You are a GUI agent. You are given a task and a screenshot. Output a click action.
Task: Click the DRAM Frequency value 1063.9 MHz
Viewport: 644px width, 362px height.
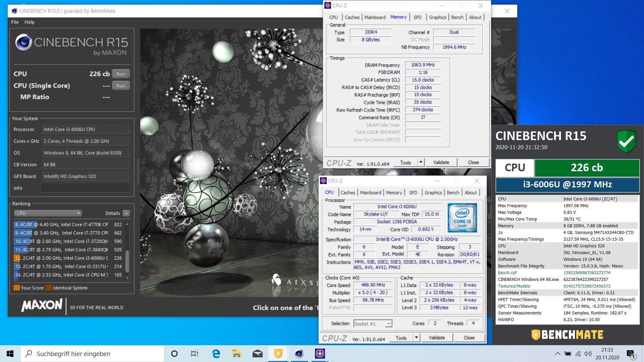pyautogui.click(x=423, y=65)
